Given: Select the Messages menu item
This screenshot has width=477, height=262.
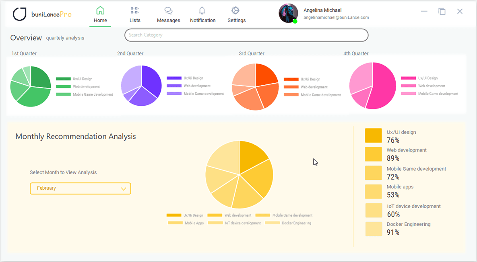Looking at the screenshot, I should point(168,14).
